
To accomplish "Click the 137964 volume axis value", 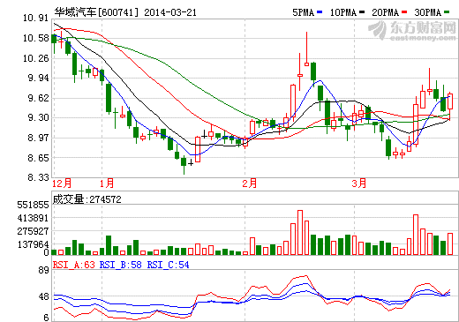I will point(33,244).
